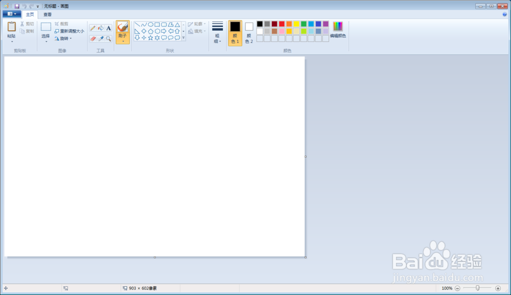Click the Save icon in title bar
Image resolution: width=511 pixels, height=295 pixels.
click(x=17, y=6)
